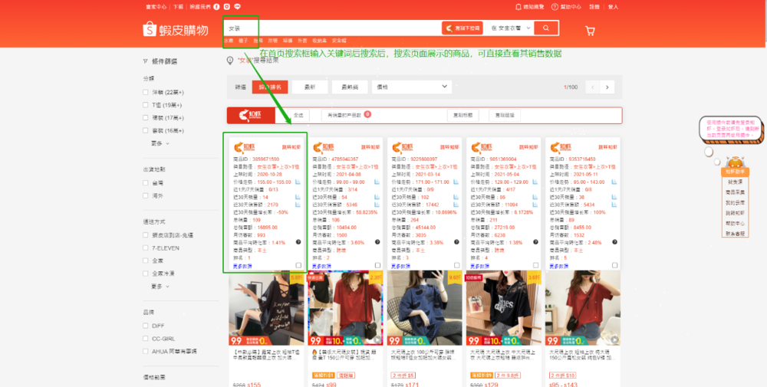Expand 更多 under shipping method filters
This screenshot has height=387, width=767.
[160, 287]
